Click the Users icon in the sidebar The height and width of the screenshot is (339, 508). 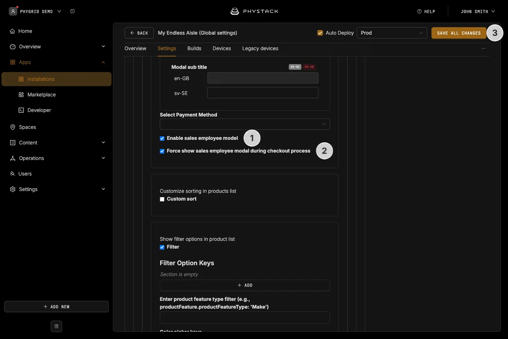click(x=12, y=174)
